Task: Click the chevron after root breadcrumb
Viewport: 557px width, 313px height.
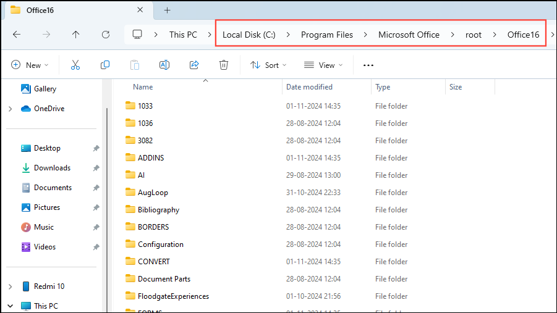Action: pyautogui.click(x=495, y=35)
